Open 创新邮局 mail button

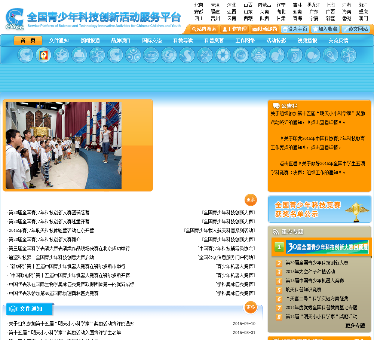(265, 29)
